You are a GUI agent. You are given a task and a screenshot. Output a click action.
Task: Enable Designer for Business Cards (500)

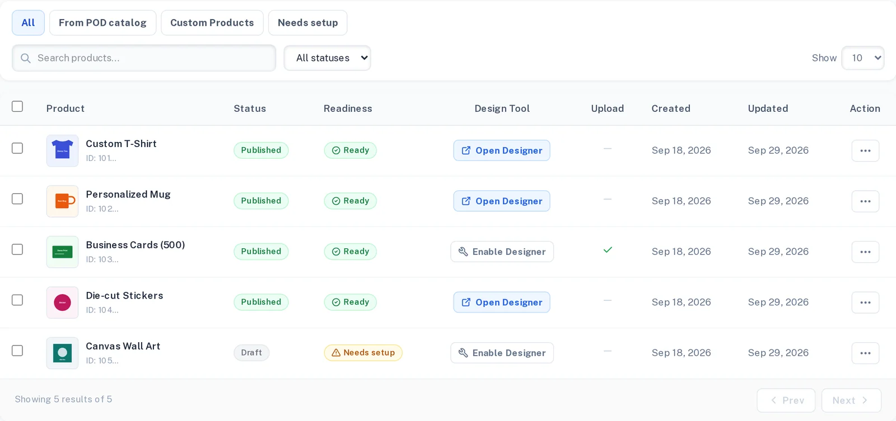502,252
